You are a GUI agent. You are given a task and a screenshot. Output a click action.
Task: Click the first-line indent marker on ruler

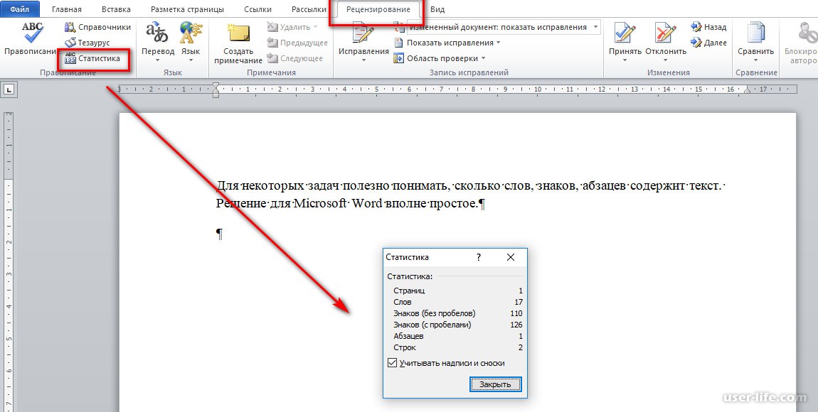point(216,85)
